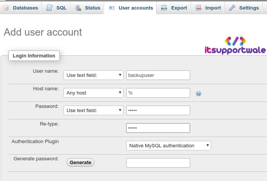This screenshot has width=267, height=181.
Task: Click the Re-type password field
Action: point(158,128)
